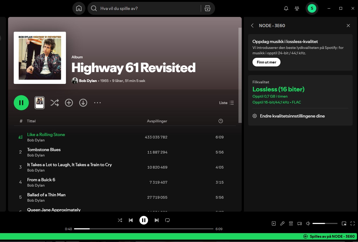Select 'It Takes a Lot to Laugh' track

pos(69,165)
